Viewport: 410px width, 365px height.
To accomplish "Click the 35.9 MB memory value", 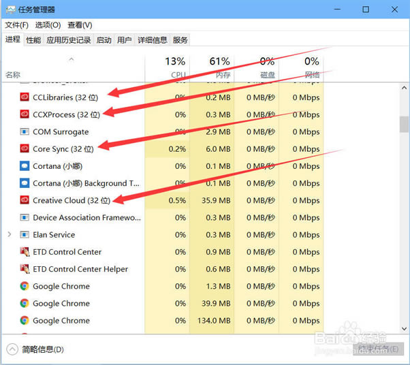I will coord(216,200).
